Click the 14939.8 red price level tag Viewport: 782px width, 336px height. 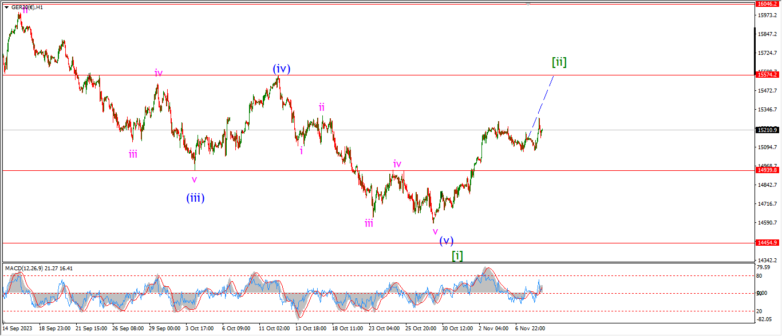tap(767, 170)
